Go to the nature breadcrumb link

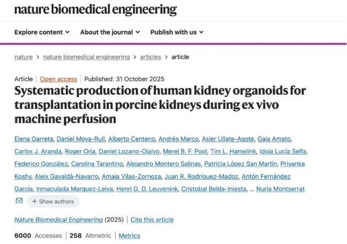point(23,57)
